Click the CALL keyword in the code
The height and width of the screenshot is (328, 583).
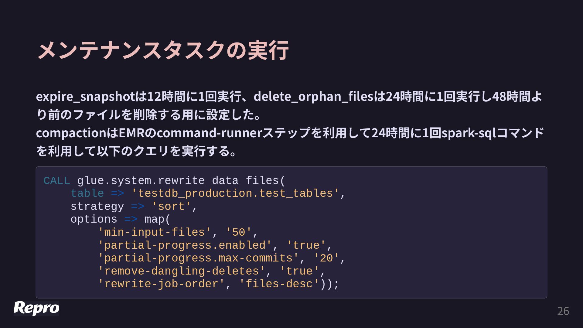[x=57, y=181]
